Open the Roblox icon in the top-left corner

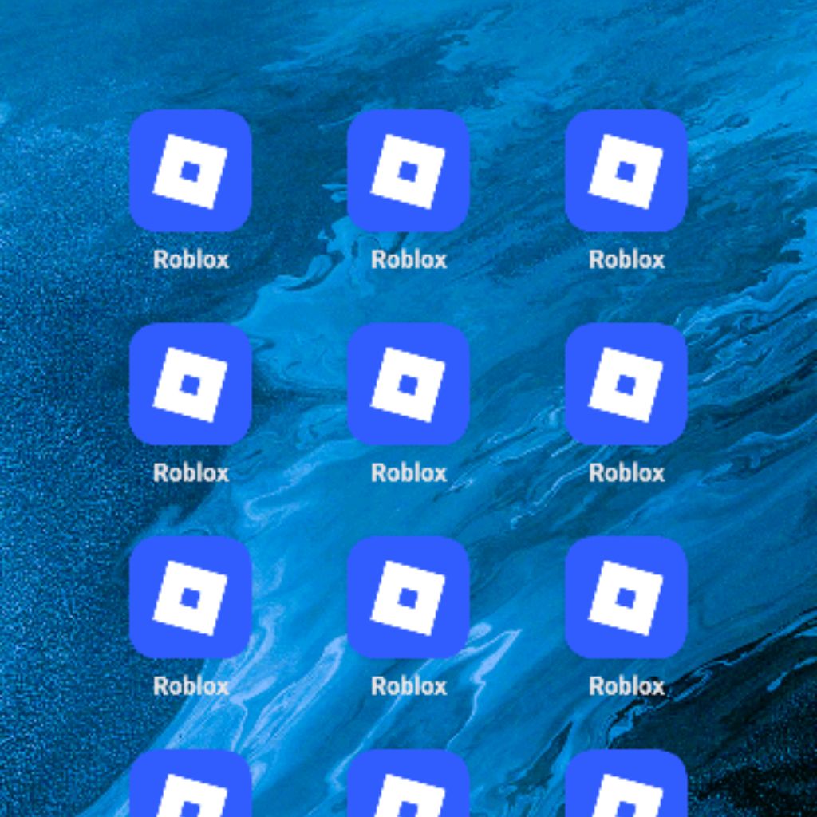(191, 171)
